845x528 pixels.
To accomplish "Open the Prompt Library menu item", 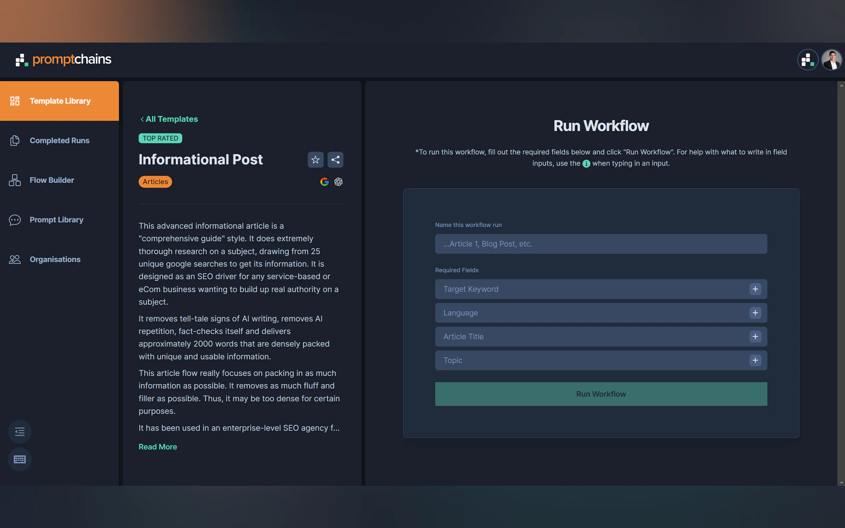I will coord(56,220).
